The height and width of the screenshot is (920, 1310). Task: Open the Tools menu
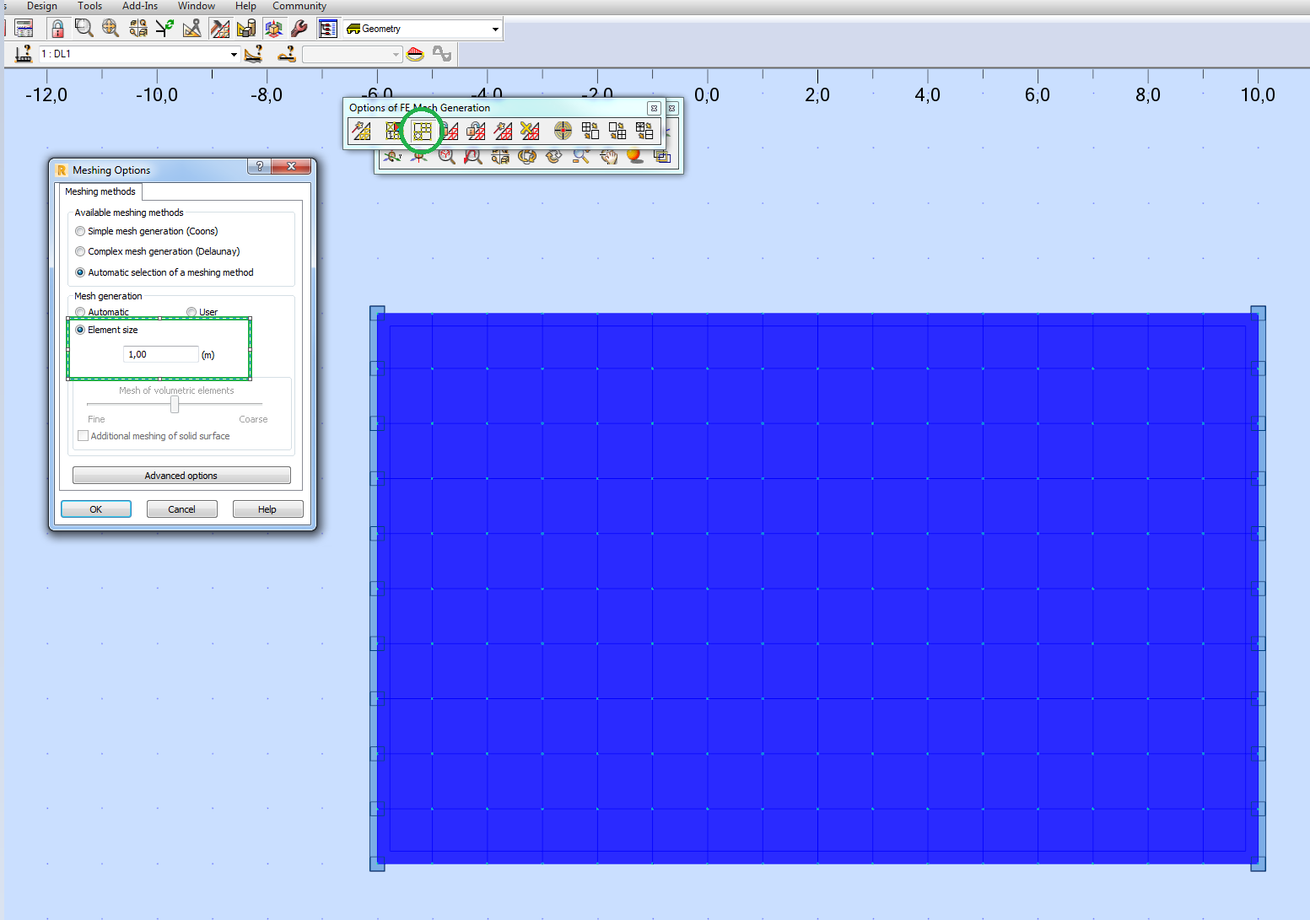tap(89, 6)
